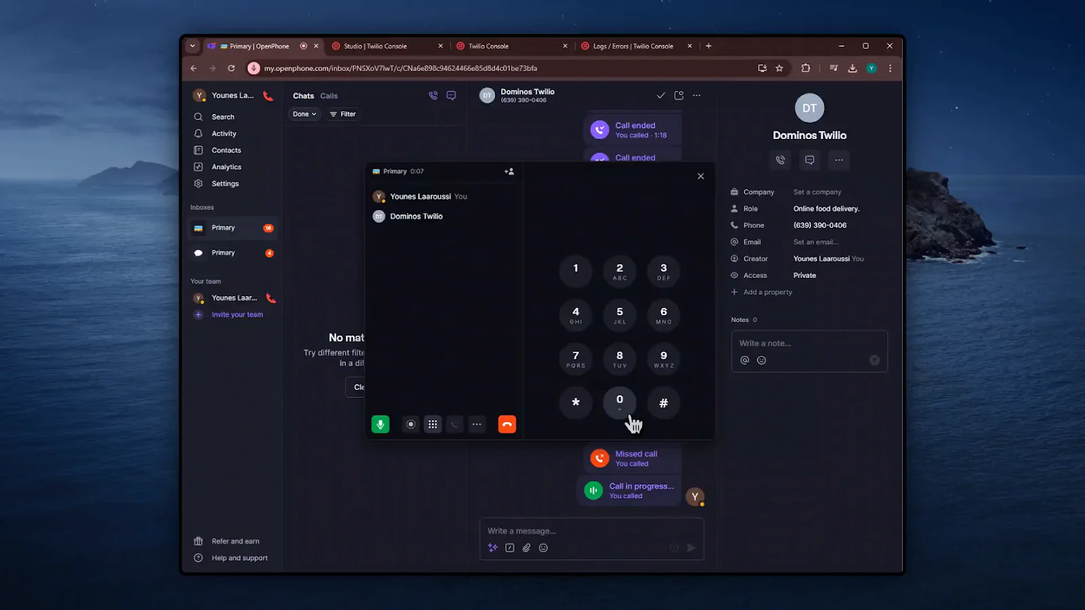
Task: Message Dominos Twilio from contact panel
Action: point(810,160)
